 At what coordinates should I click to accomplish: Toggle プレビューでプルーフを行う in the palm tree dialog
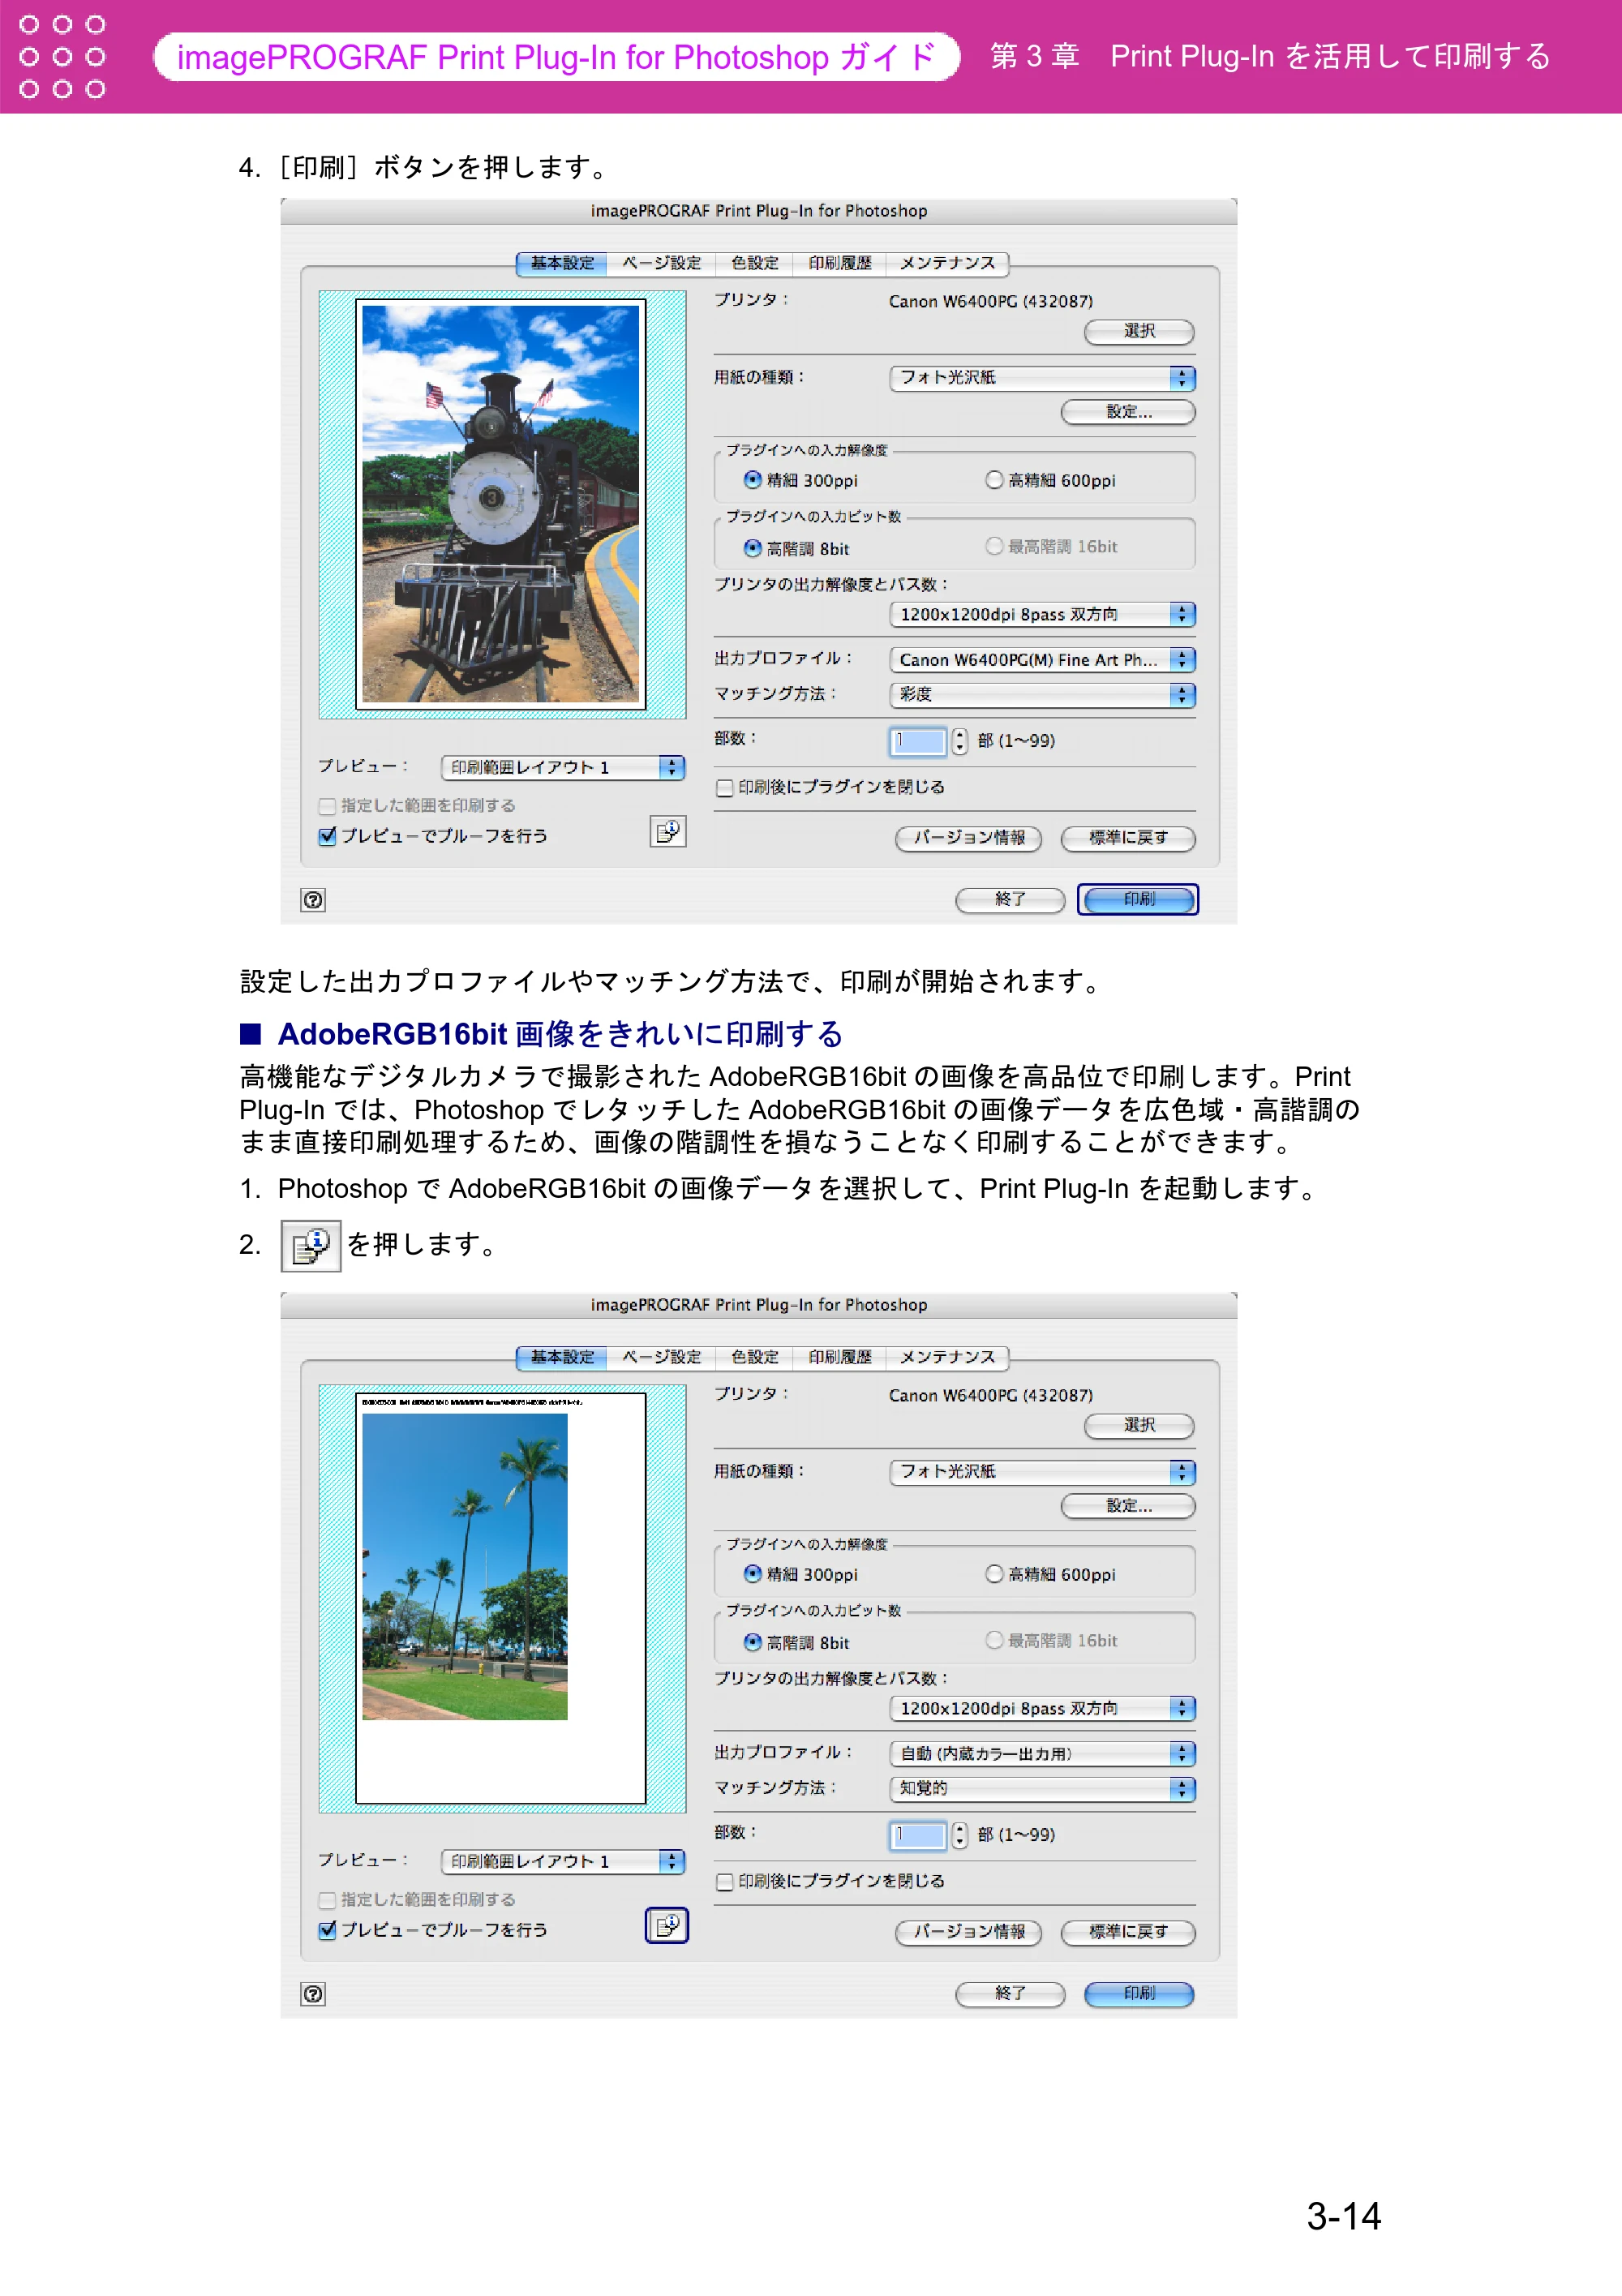[327, 1930]
